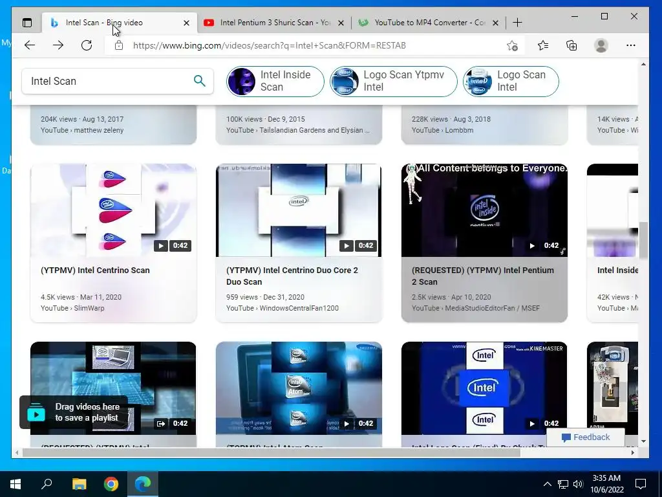Click the 228K views Aug 3, 2018 text

(x=451, y=119)
